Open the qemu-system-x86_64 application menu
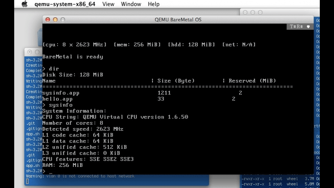334x188 pixels. [65, 4]
